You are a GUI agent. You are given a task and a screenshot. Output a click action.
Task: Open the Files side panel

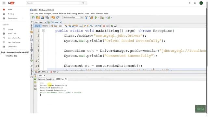(32, 38)
